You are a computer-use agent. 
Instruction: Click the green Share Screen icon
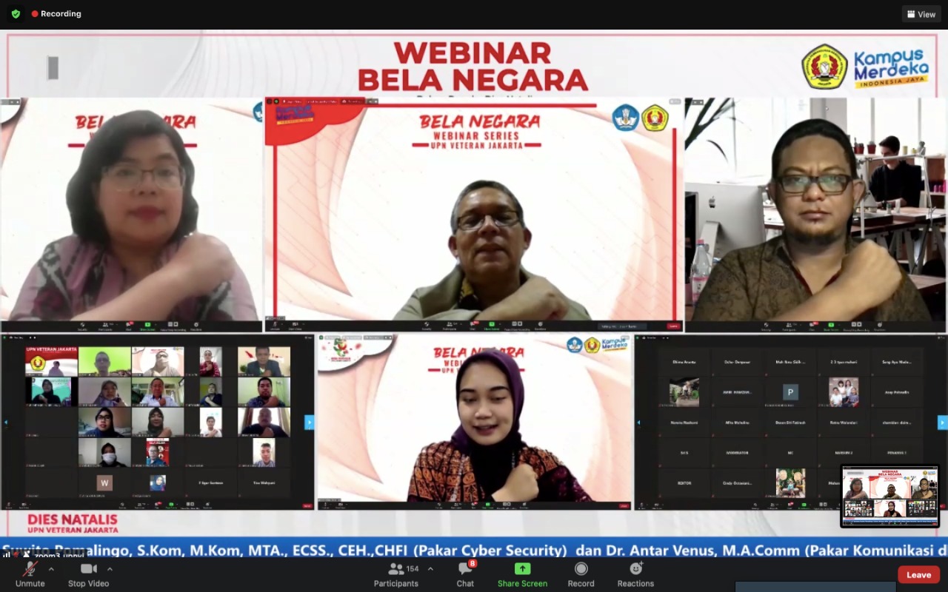click(x=522, y=569)
